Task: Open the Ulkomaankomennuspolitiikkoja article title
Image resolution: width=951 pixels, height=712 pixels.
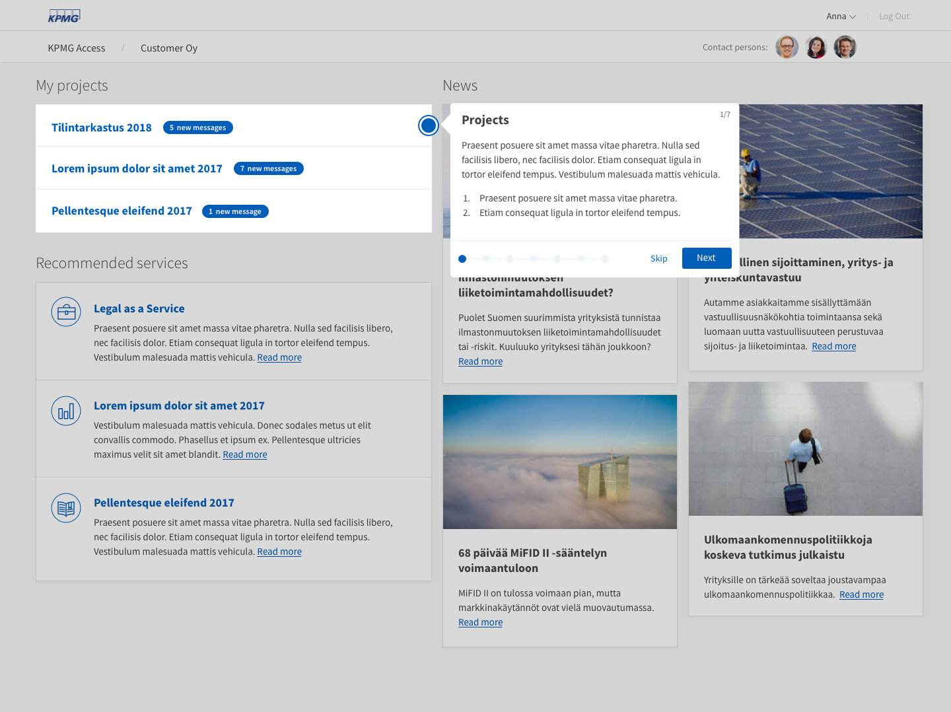Action: 788,547
